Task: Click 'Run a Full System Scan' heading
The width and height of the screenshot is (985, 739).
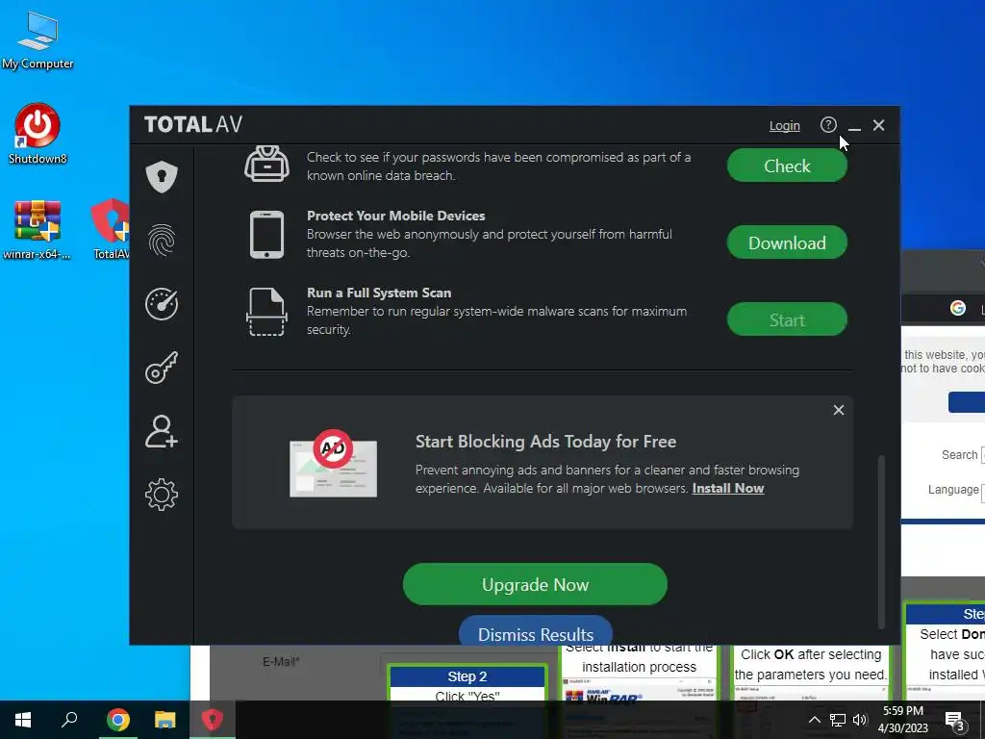Action: 379,293
